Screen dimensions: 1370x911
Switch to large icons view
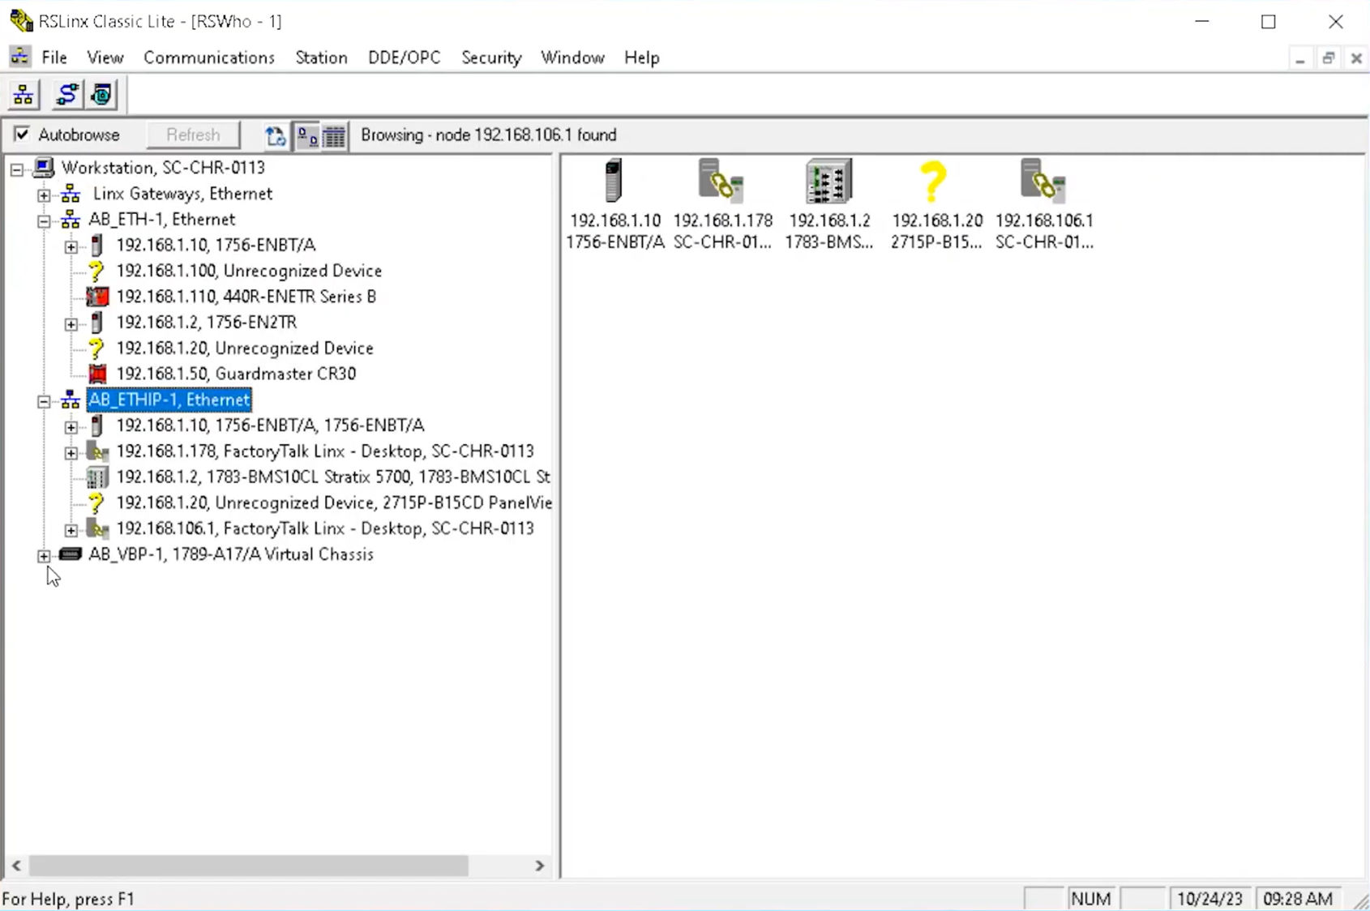tap(306, 135)
